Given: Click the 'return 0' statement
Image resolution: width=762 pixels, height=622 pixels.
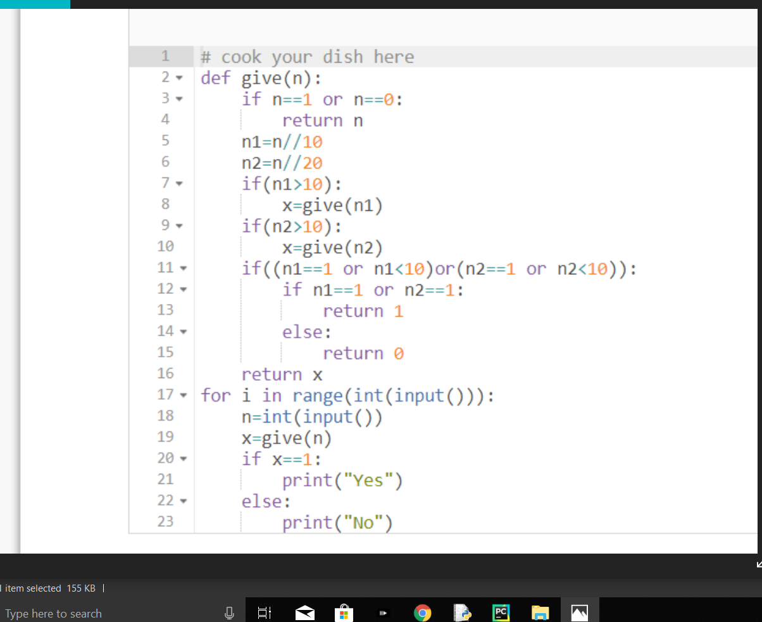Looking at the screenshot, I should pos(363,353).
